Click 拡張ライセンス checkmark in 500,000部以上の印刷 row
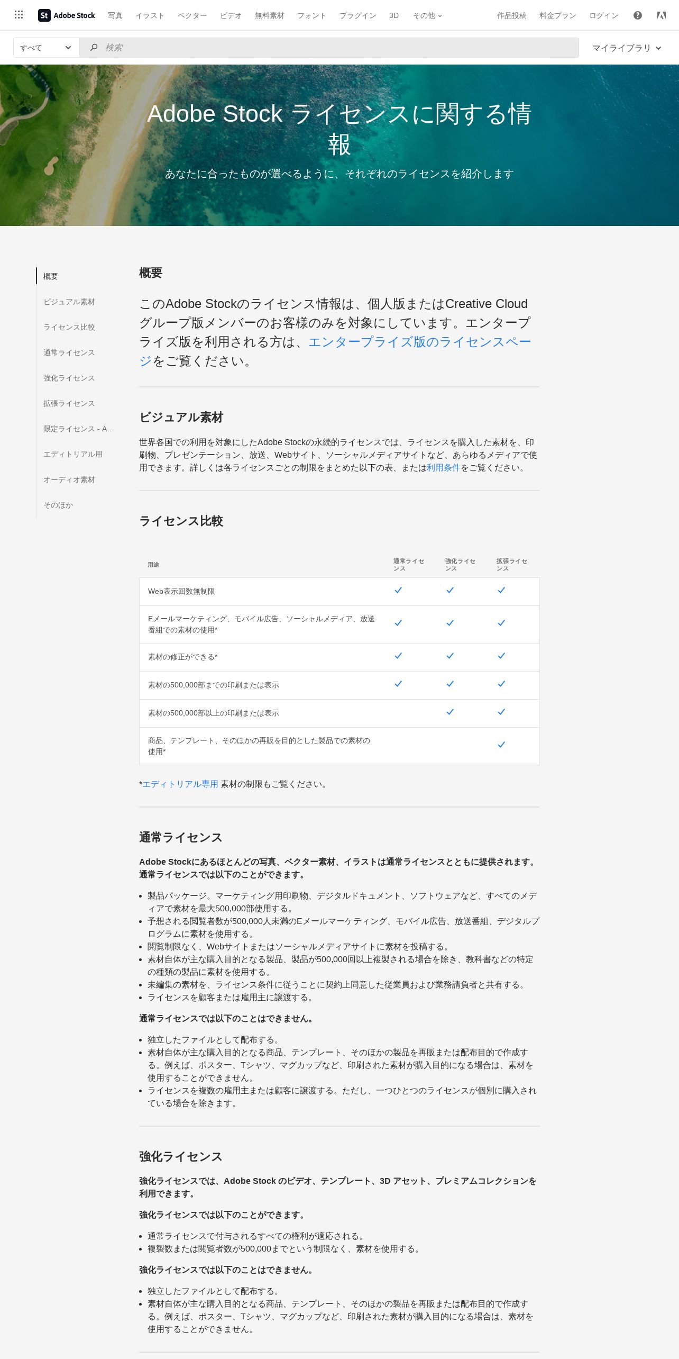The width and height of the screenshot is (679, 1359). tap(501, 712)
